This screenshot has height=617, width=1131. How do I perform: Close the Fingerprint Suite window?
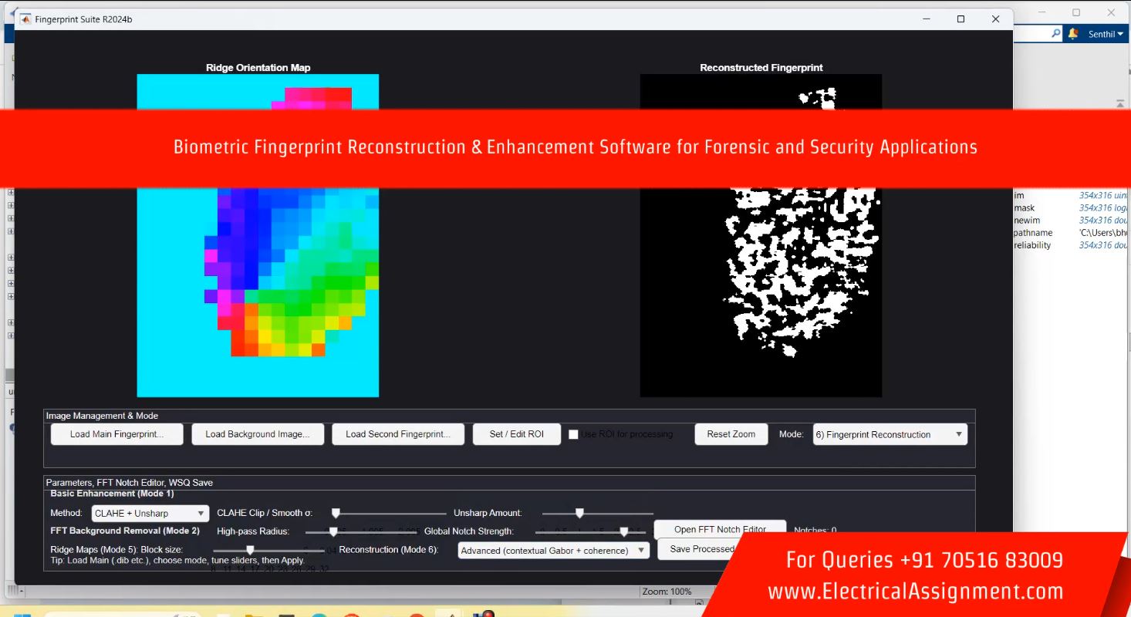point(995,19)
